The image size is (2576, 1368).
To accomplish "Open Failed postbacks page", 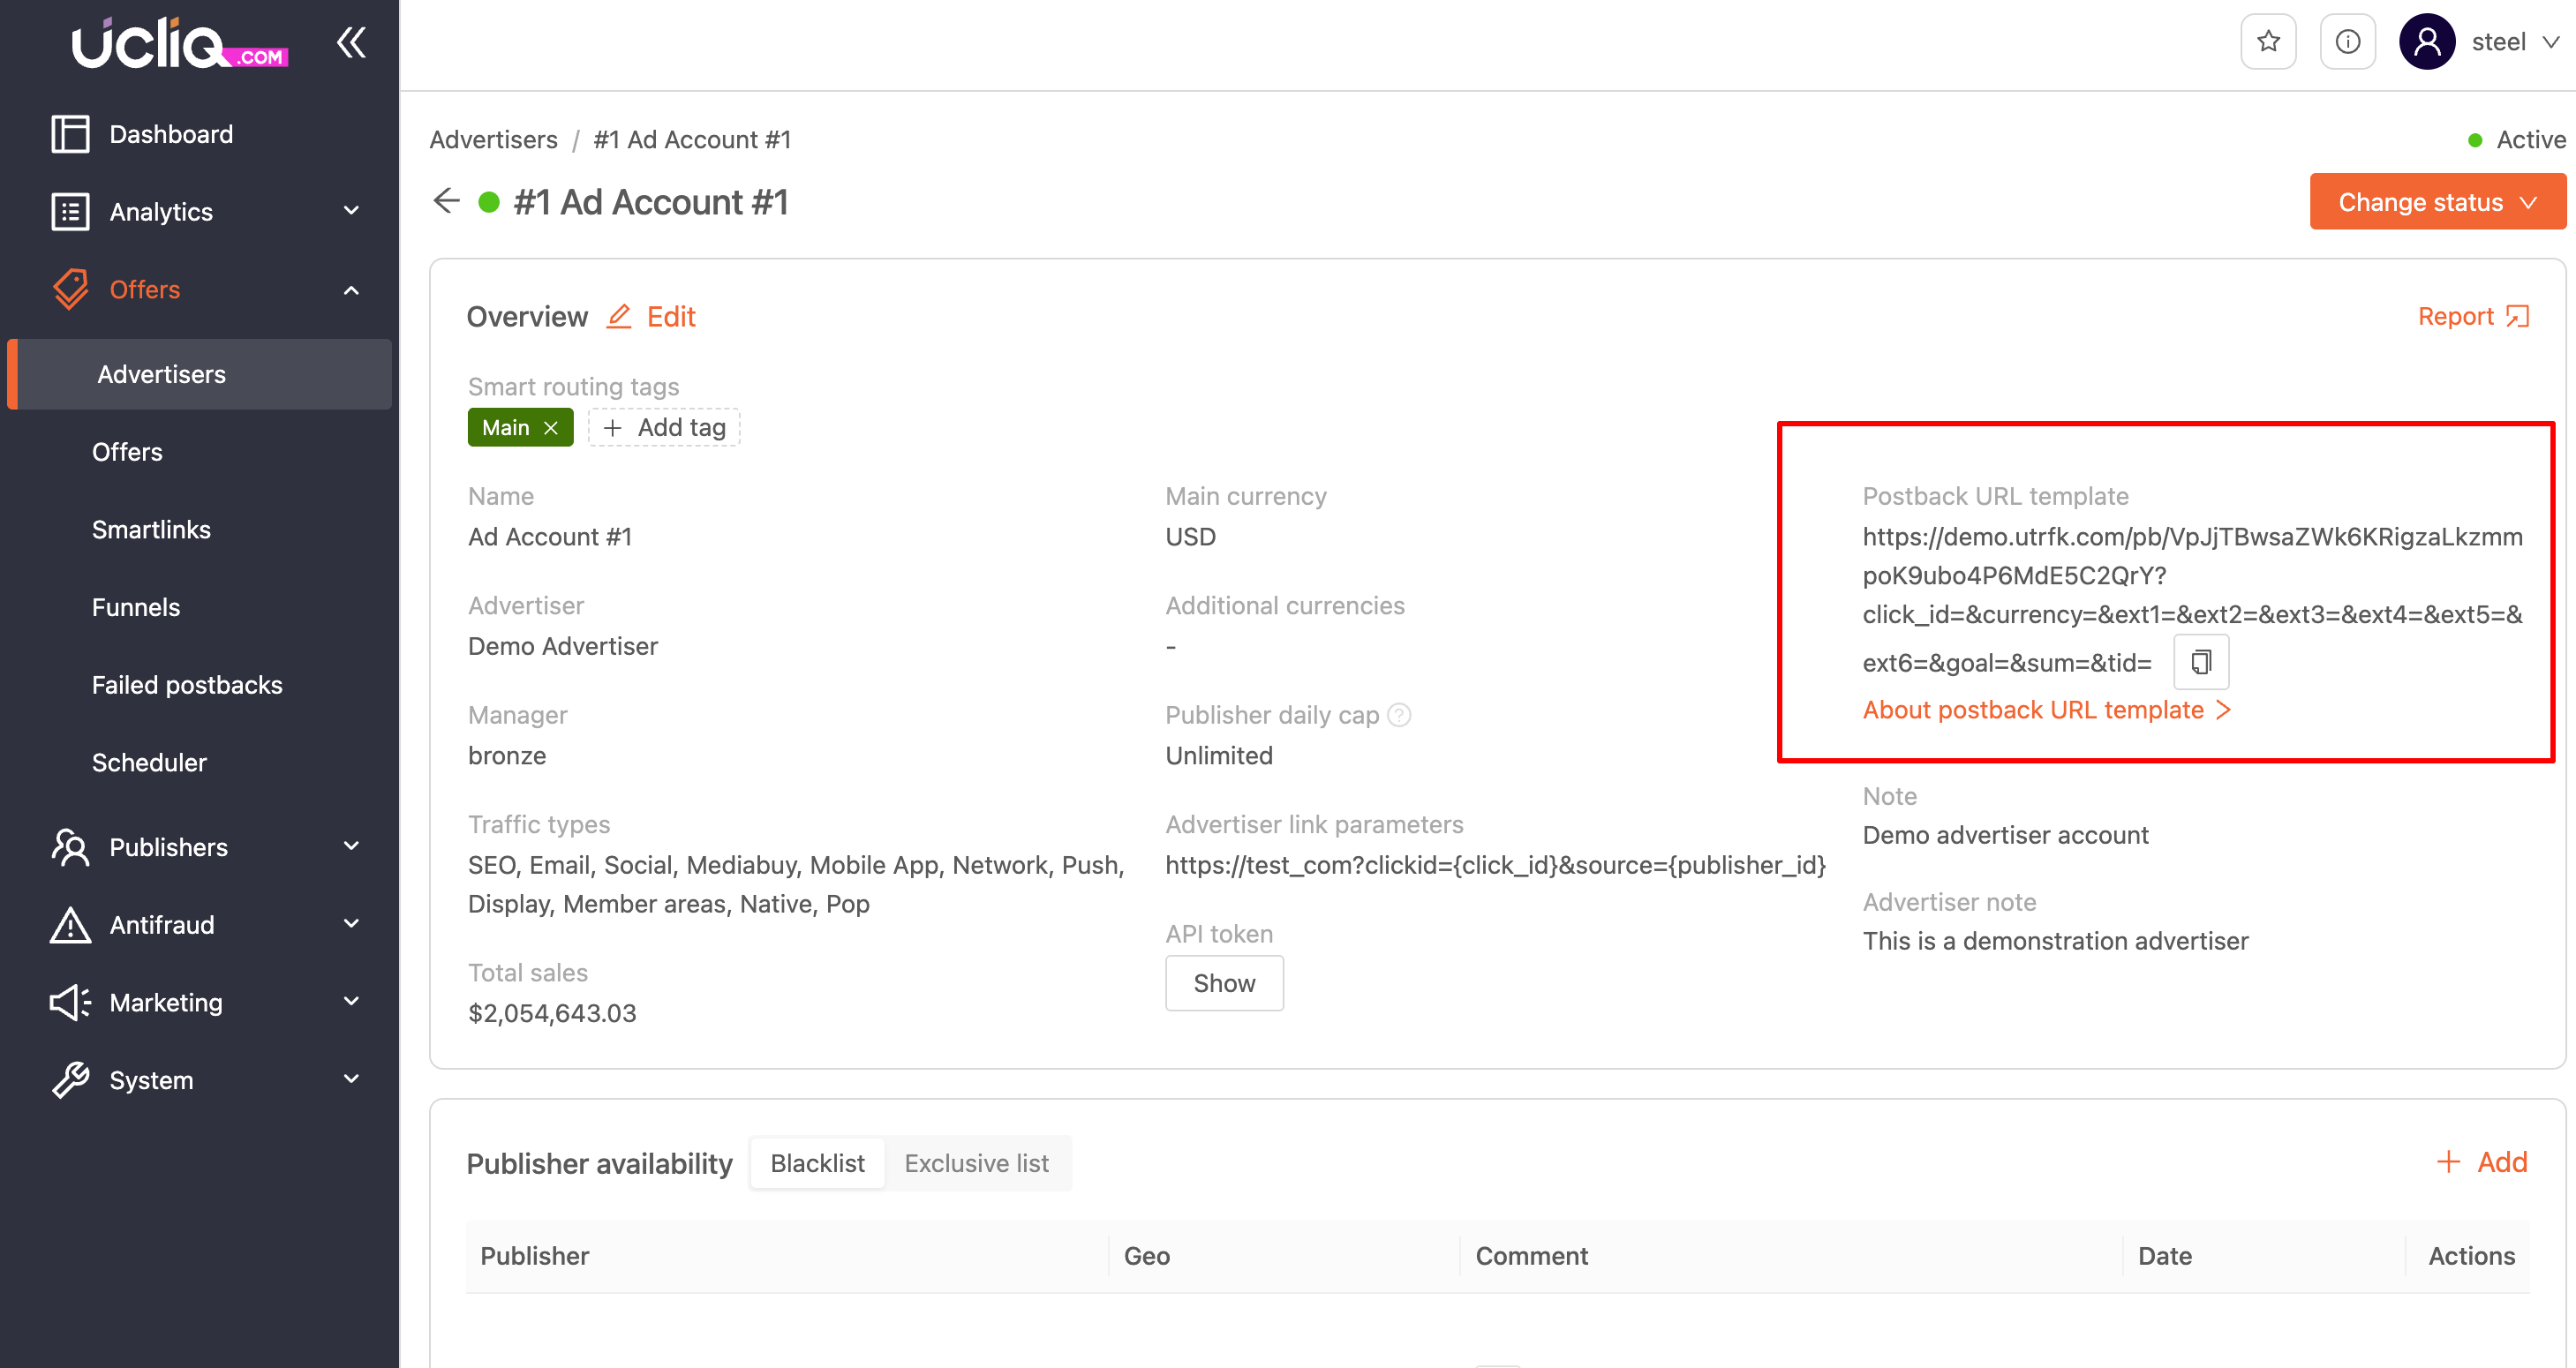I will point(187,685).
